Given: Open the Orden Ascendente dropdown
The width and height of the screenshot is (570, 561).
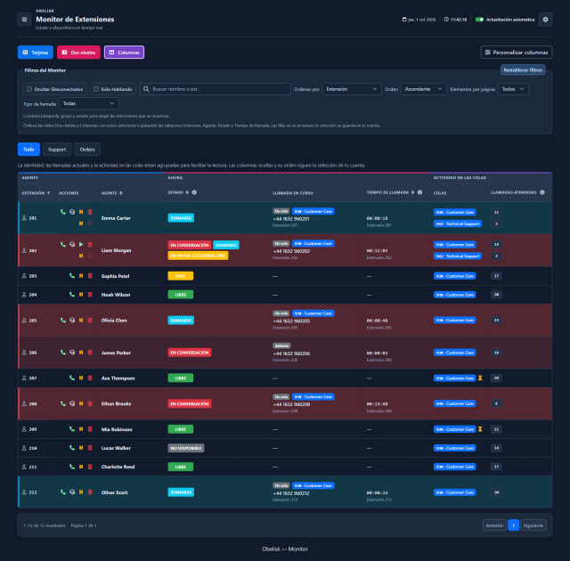Looking at the screenshot, I should pyautogui.click(x=424, y=89).
